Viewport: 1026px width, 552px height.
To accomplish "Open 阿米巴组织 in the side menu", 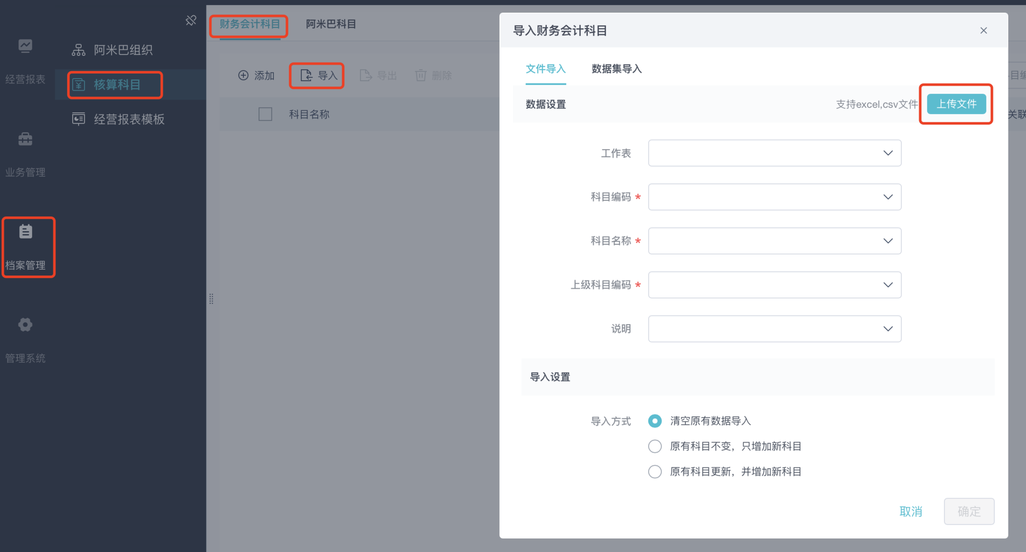I will pos(123,50).
